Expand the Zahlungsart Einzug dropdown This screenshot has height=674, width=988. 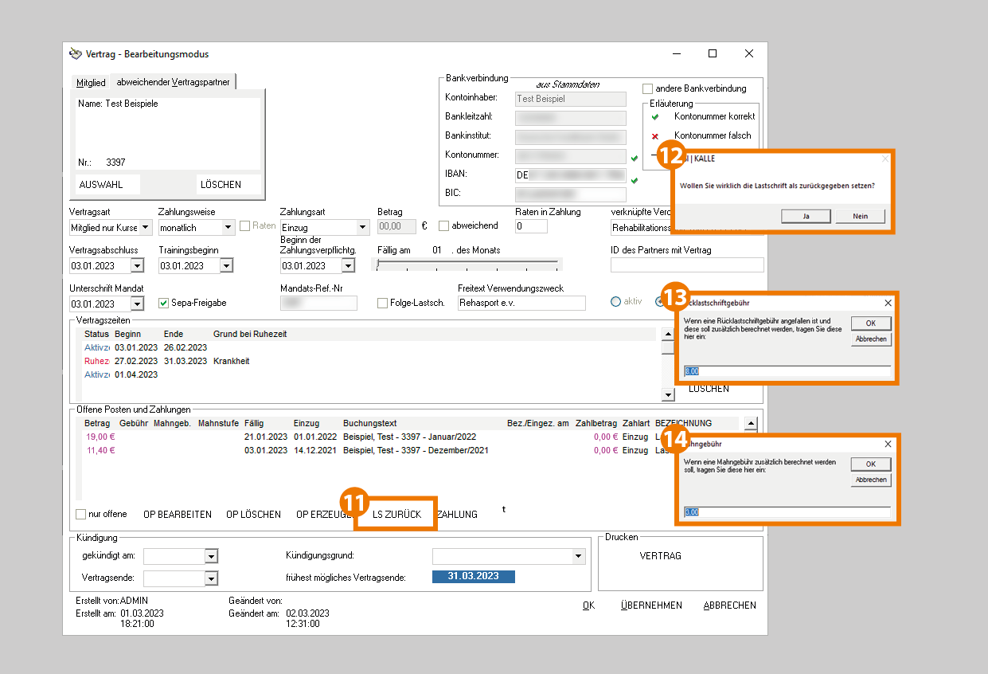click(363, 228)
